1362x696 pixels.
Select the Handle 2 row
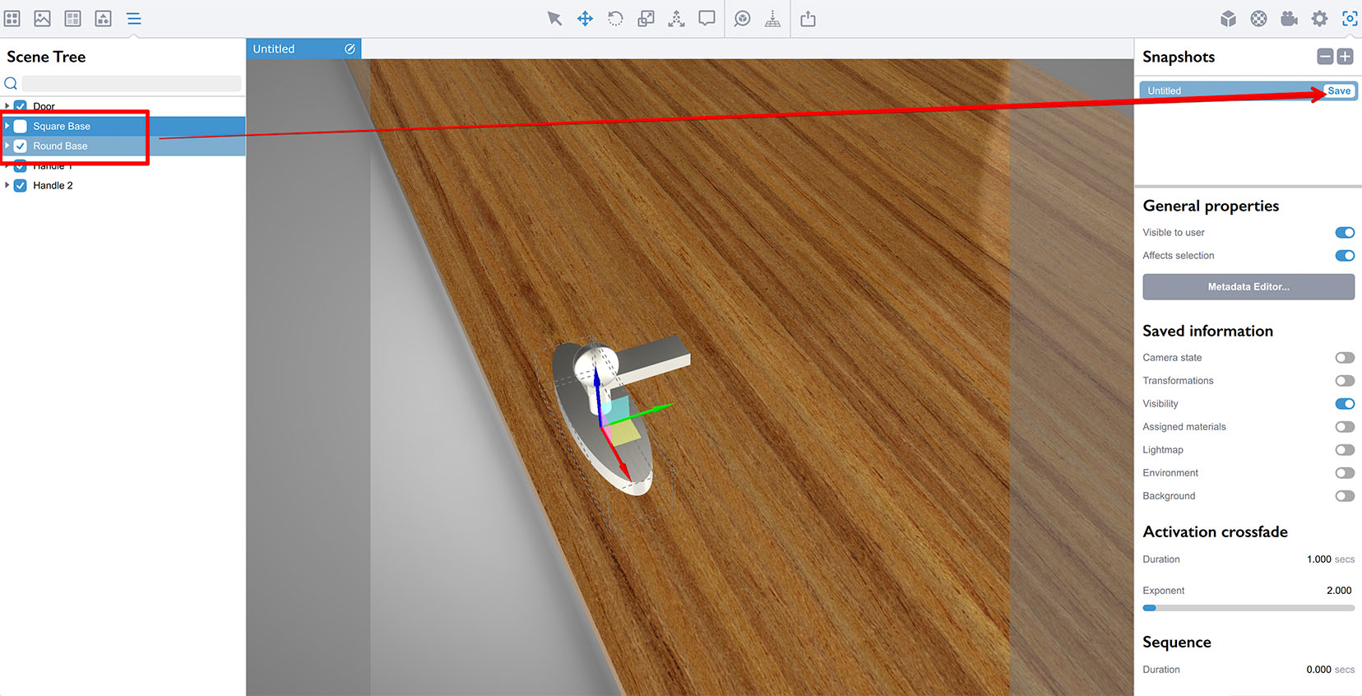click(123, 185)
